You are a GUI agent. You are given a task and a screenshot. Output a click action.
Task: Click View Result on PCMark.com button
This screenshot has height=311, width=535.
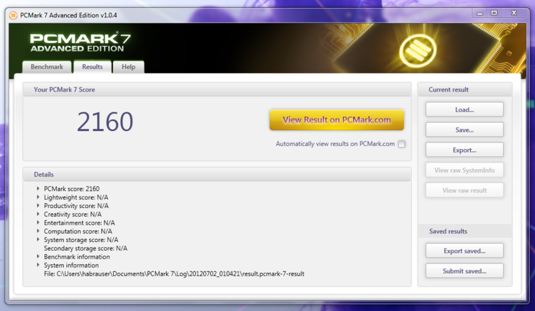click(x=336, y=120)
